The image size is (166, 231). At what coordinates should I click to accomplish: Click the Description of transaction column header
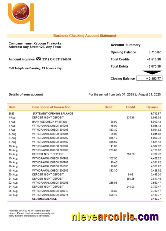click(x=51, y=107)
